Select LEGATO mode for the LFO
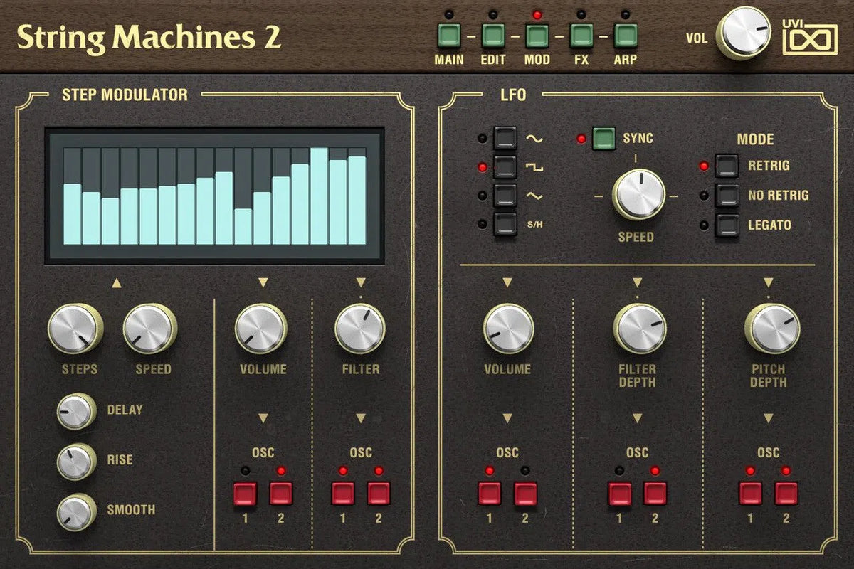The height and width of the screenshot is (569, 854). click(x=727, y=224)
